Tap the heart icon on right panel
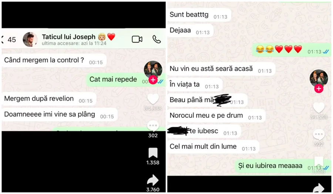 319,108
